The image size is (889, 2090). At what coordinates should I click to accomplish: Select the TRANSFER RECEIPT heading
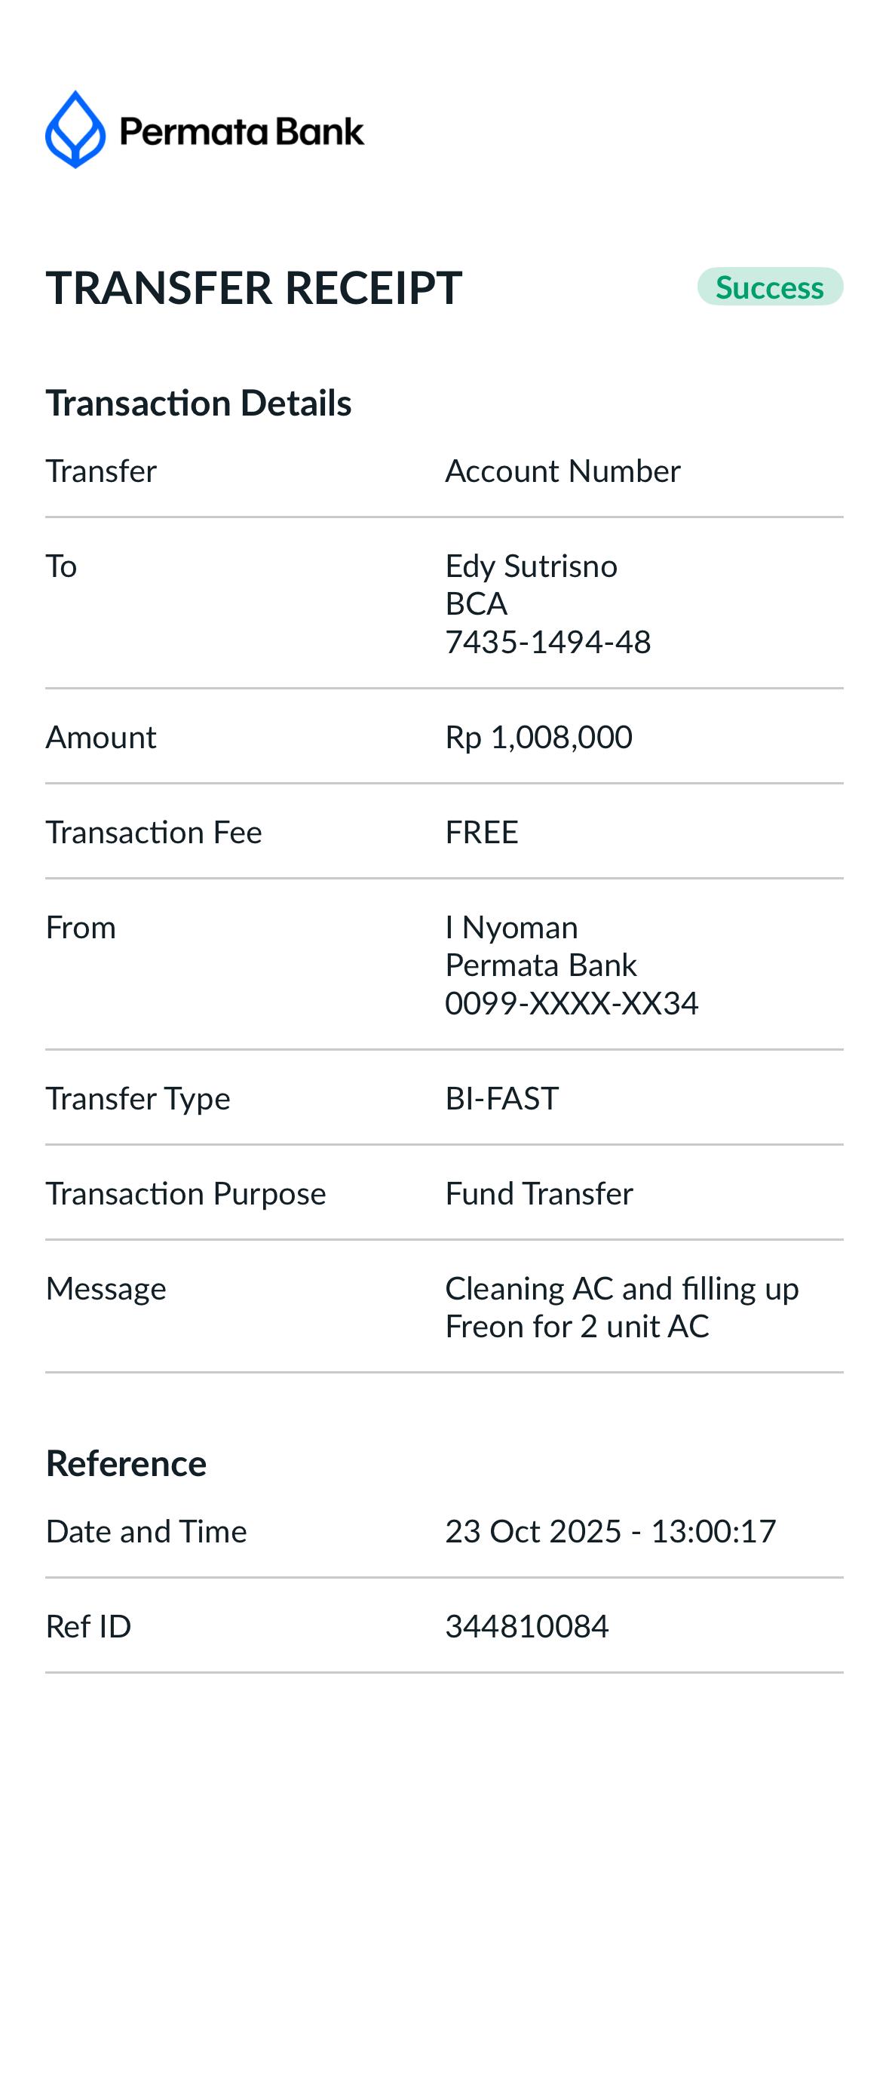pyautogui.click(x=254, y=288)
